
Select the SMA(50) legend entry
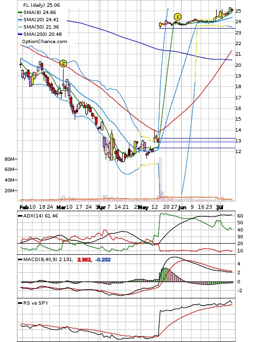(38, 27)
